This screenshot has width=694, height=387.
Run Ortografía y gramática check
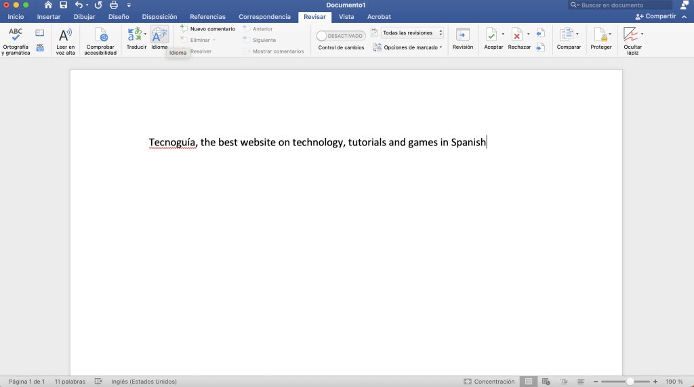pyautogui.click(x=16, y=41)
